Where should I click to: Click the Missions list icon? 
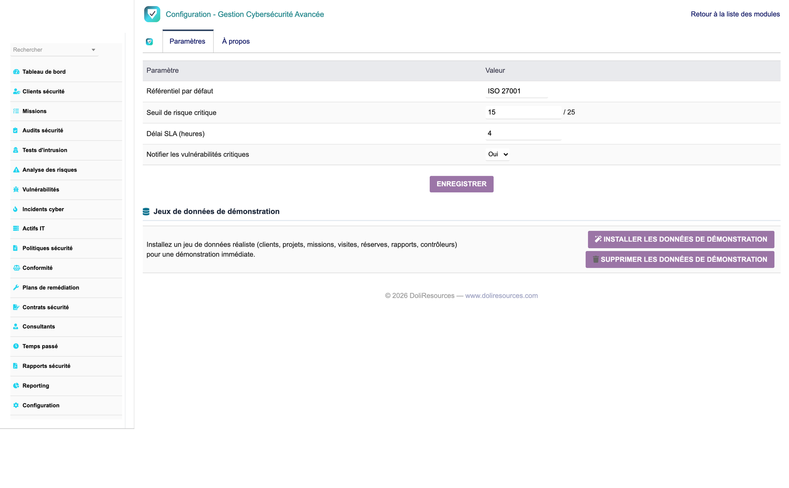pos(16,111)
